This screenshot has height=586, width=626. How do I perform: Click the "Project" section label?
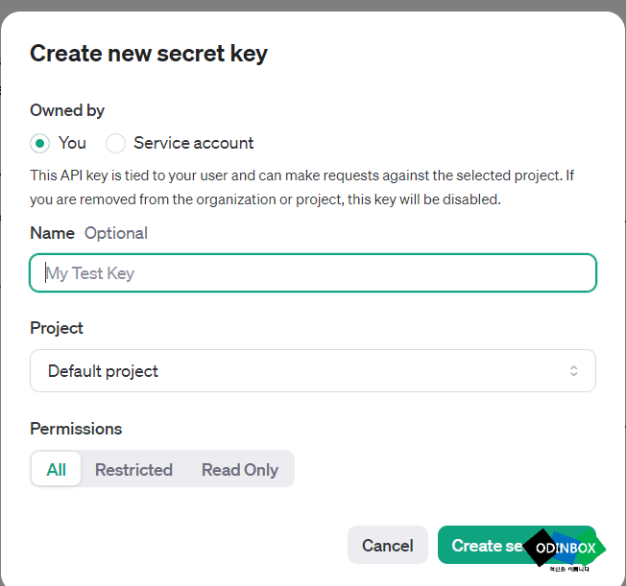pos(57,328)
